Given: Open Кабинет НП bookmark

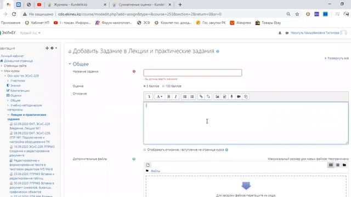Looking at the screenshot, I should [37, 23].
